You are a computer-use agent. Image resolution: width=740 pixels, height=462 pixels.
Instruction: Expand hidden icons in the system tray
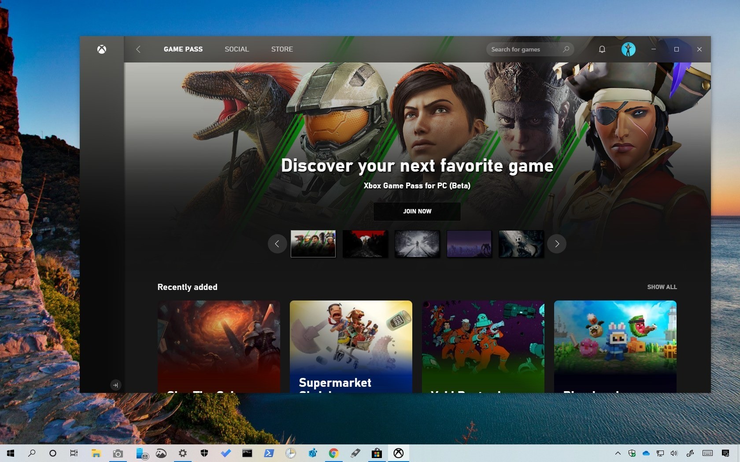click(x=617, y=453)
